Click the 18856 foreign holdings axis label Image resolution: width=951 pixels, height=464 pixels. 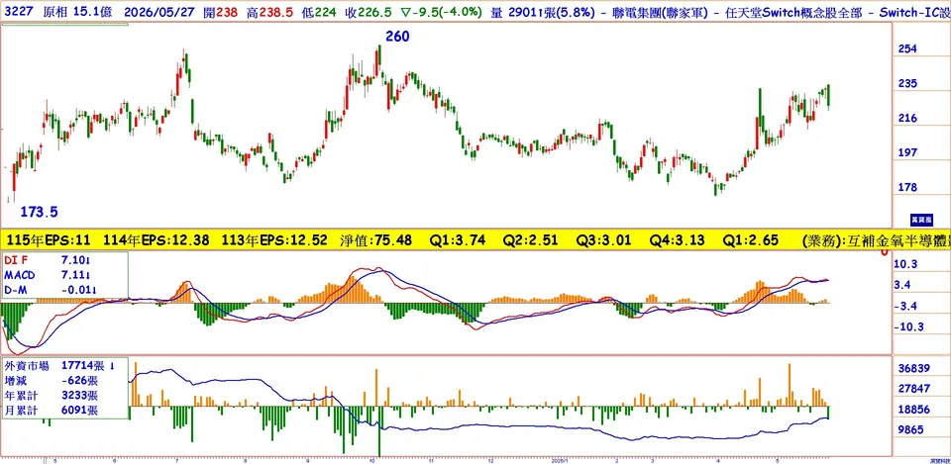coord(913,410)
